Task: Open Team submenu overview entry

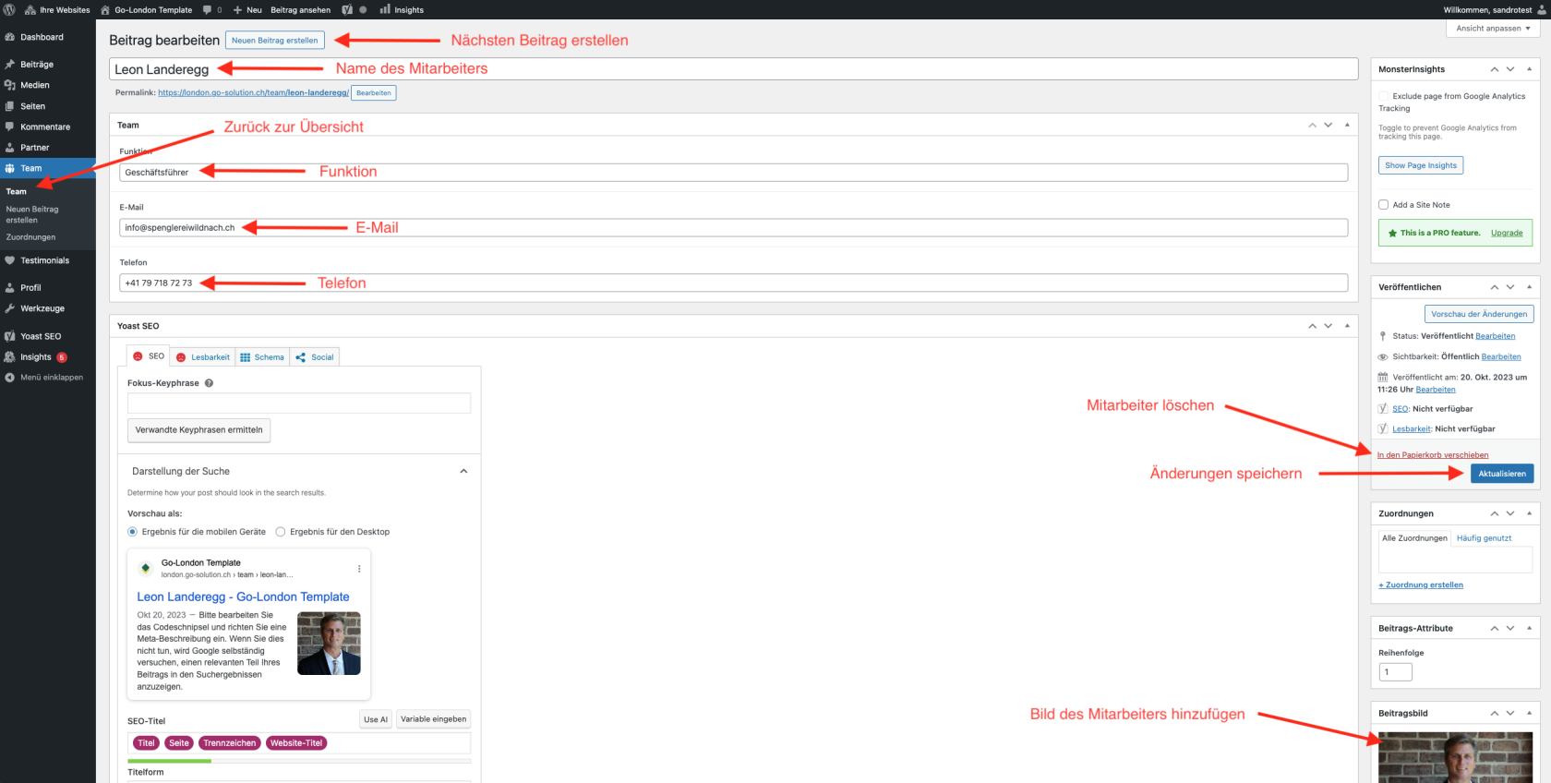Action: [17, 191]
